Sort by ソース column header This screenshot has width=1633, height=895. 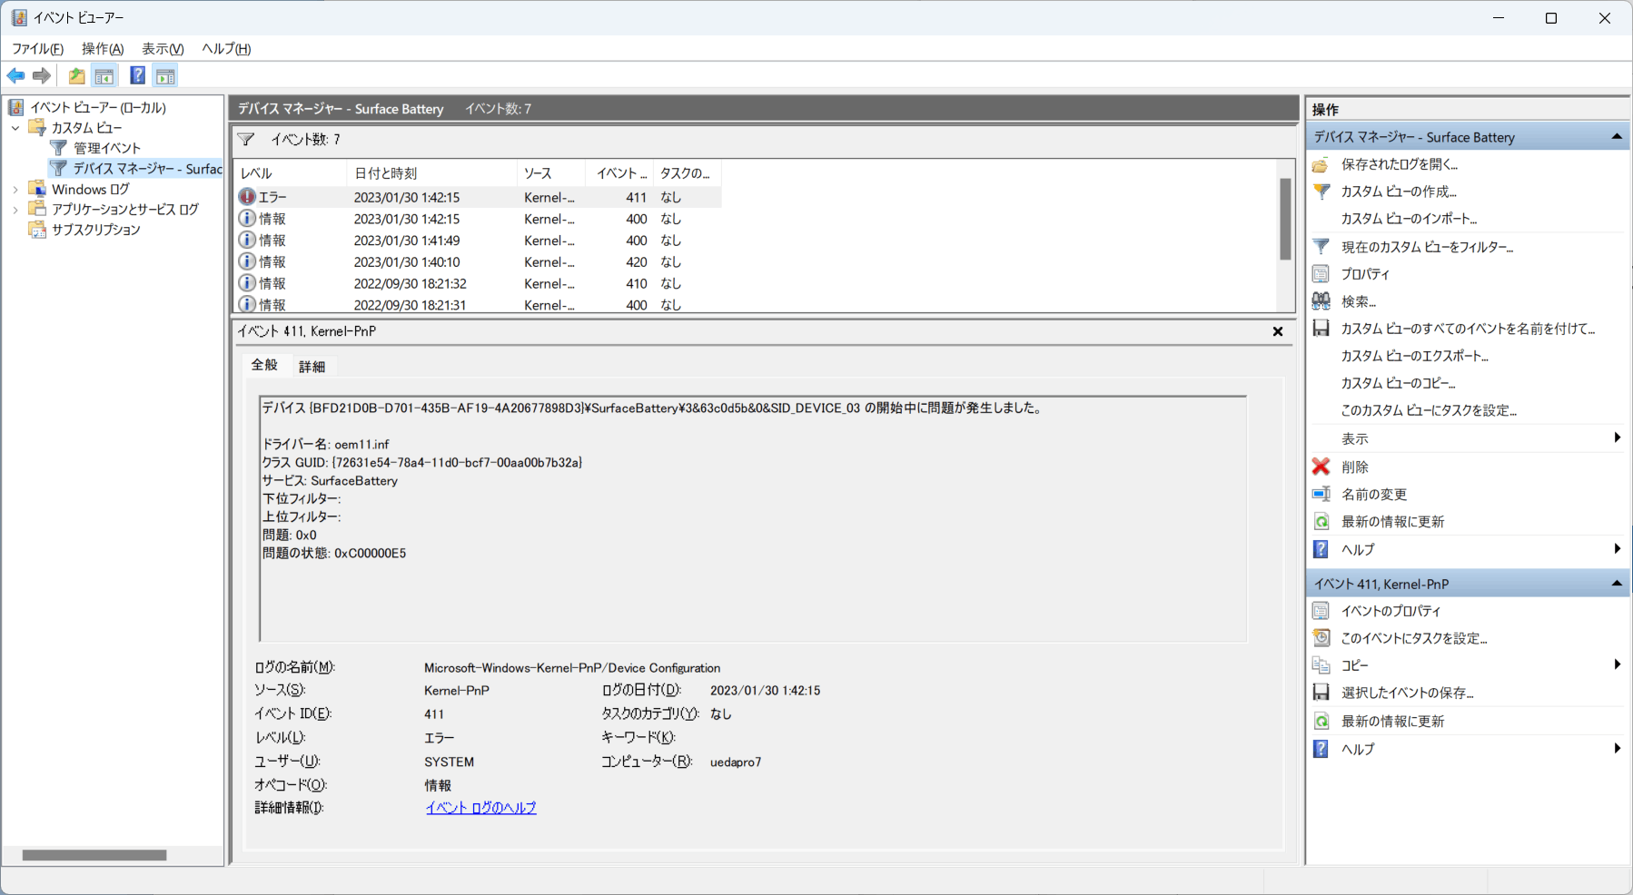551,173
